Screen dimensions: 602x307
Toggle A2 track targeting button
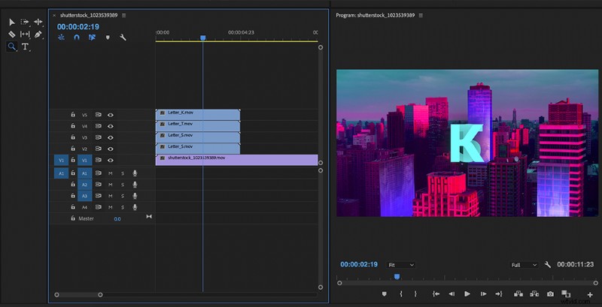pos(84,185)
